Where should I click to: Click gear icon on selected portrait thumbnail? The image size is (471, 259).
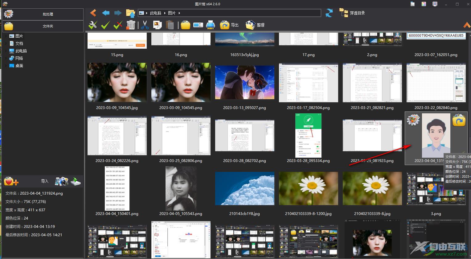point(413,120)
